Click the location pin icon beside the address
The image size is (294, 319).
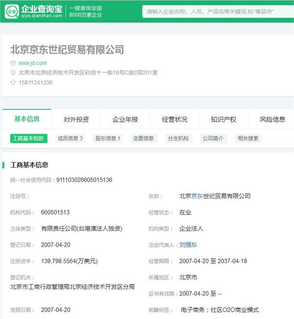click(13, 72)
